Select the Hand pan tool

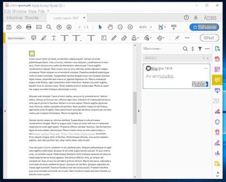pyautogui.click(x=110, y=27)
